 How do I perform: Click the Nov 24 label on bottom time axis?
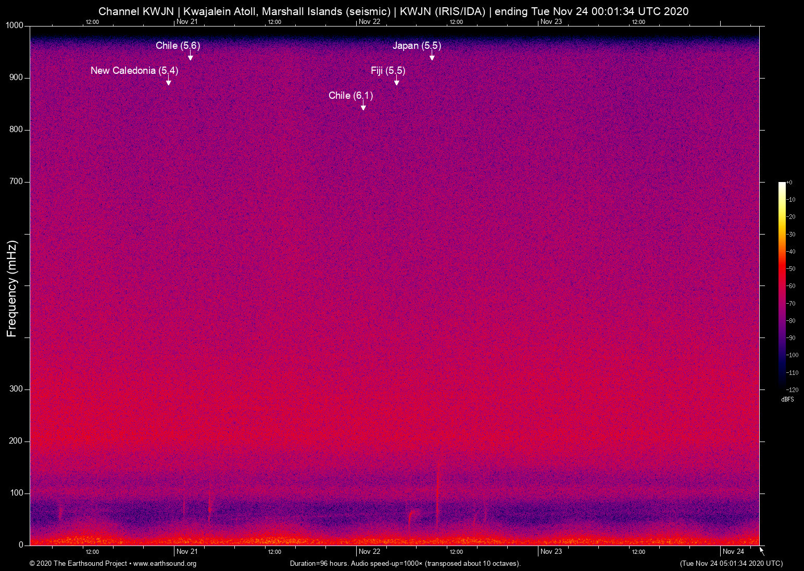coord(733,551)
